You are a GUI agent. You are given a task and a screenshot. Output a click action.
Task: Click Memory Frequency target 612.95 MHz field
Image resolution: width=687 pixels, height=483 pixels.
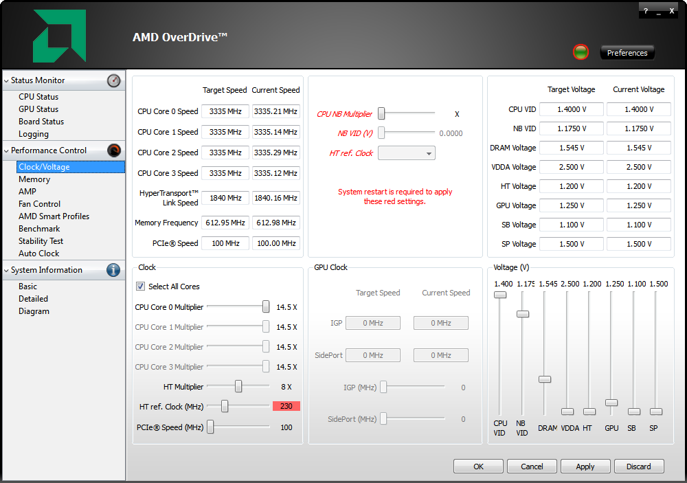[225, 223]
